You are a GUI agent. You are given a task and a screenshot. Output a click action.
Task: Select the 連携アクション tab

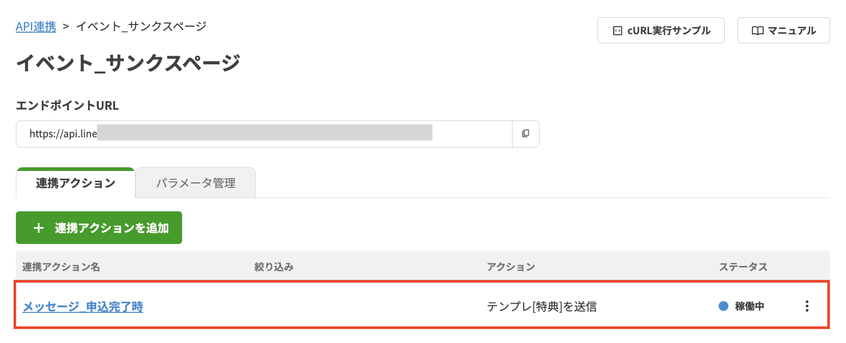(x=75, y=183)
